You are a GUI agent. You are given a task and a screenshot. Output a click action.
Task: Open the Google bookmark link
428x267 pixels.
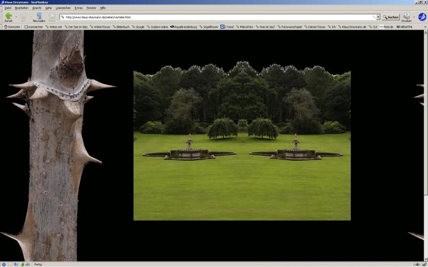(x=139, y=27)
